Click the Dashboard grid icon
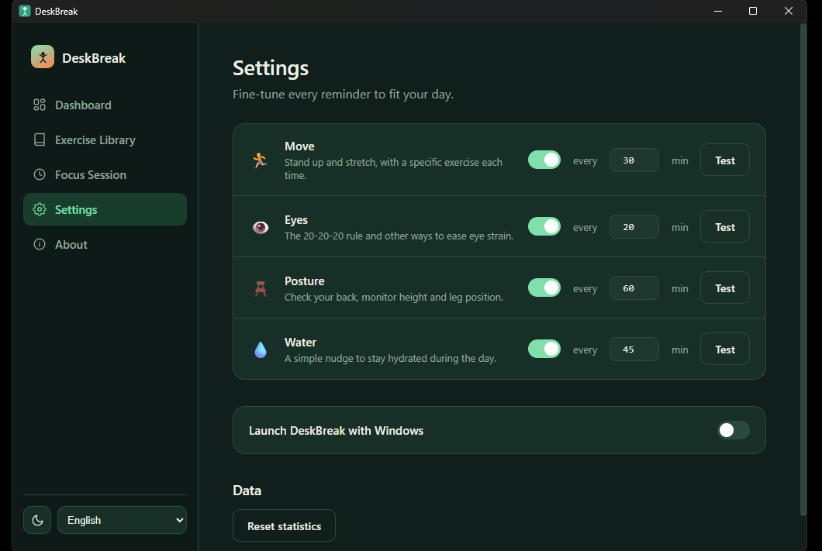The image size is (822, 551). (x=40, y=105)
